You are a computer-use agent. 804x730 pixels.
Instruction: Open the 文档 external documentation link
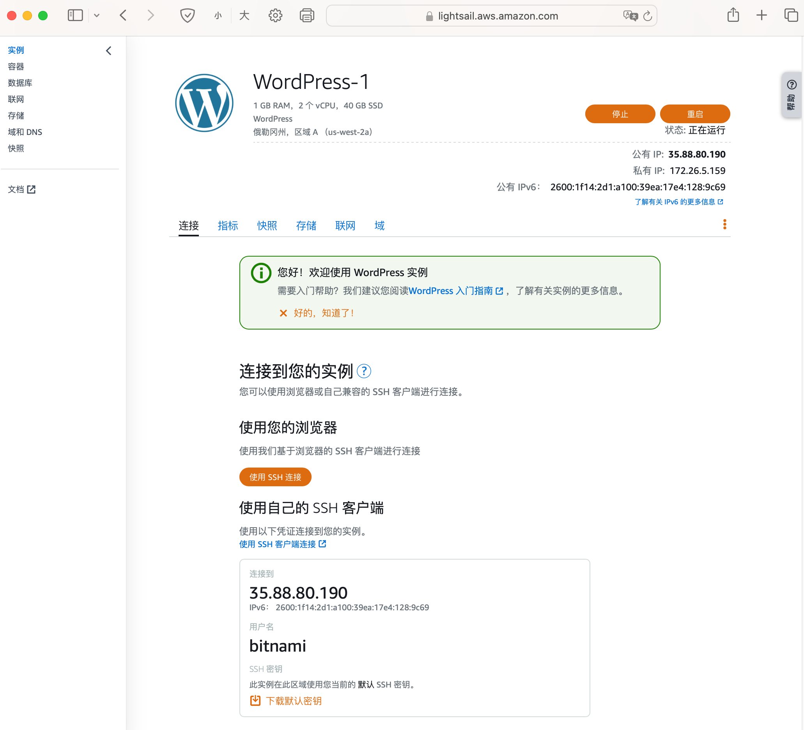coord(21,190)
